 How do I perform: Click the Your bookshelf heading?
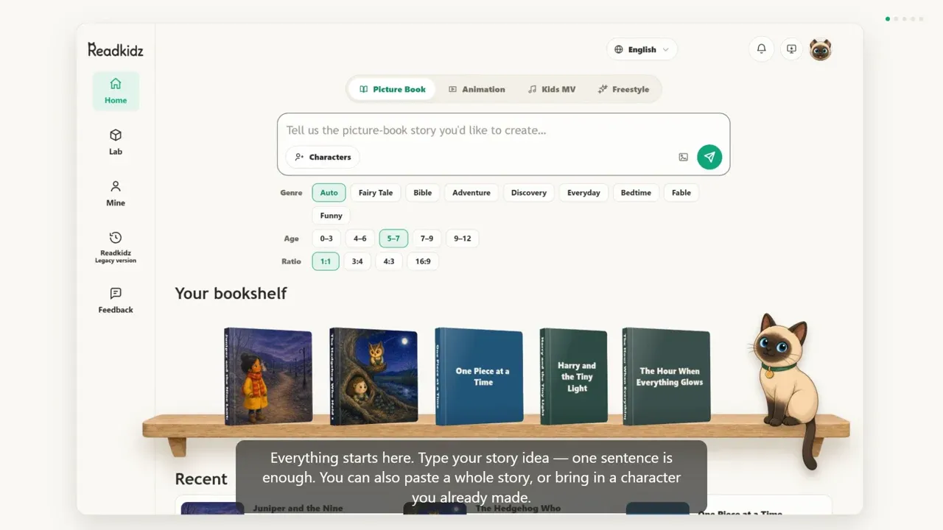point(231,293)
